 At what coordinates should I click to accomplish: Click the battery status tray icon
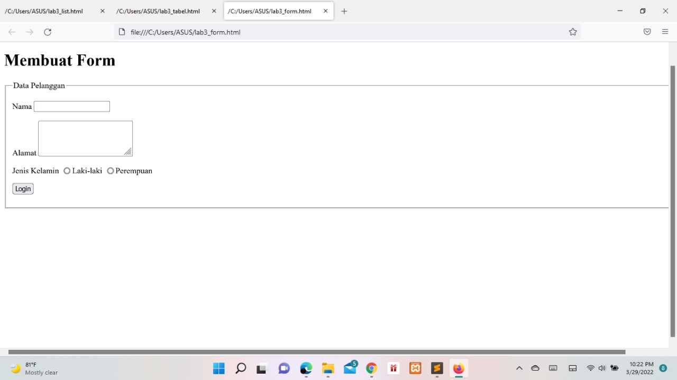coord(615,368)
